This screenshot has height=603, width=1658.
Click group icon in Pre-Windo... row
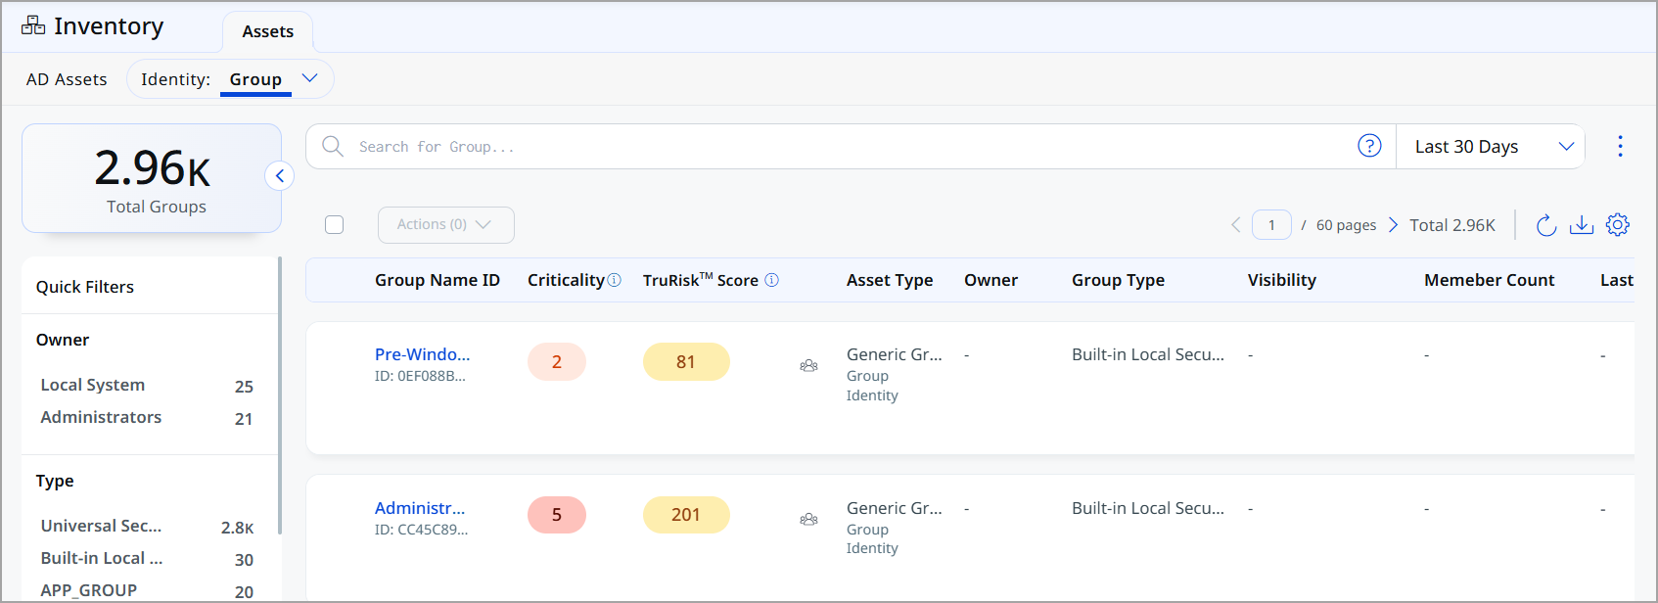(808, 365)
